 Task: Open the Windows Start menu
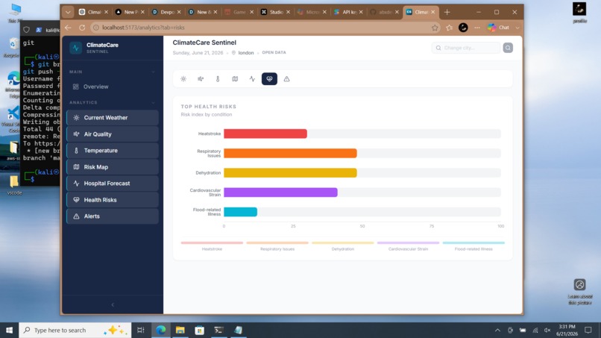(x=9, y=330)
